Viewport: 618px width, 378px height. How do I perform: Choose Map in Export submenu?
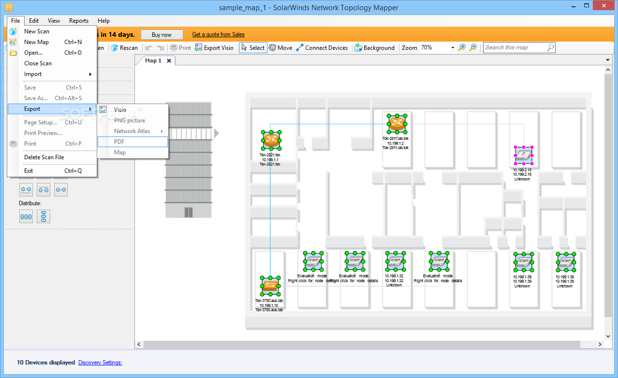[132, 152]
